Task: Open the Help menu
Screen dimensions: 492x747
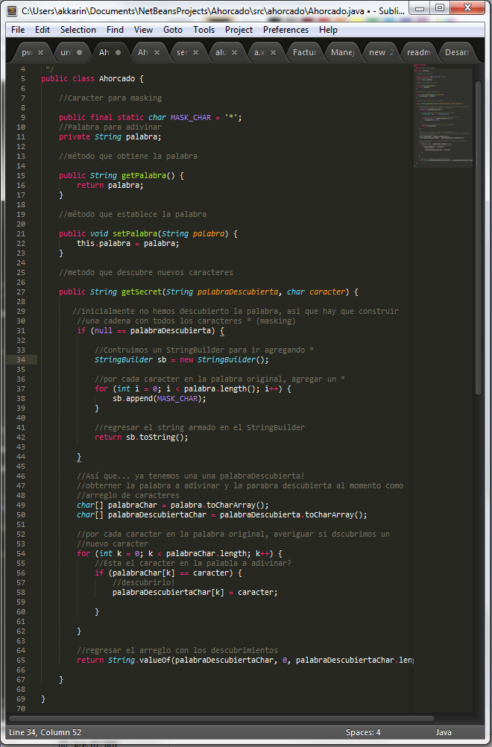Action: (x=328, y=30)
